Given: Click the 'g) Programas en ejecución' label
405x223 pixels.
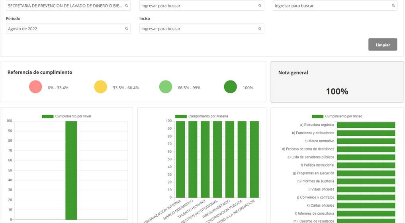Looking at the screenshot, I should (x=313, y=173).
